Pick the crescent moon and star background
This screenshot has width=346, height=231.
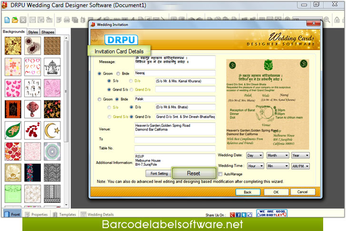[52, 131]
